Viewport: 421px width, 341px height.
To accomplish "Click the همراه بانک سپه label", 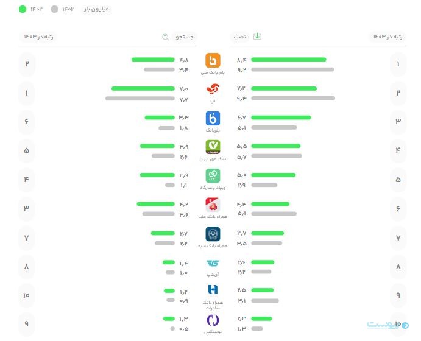I will click(213, 246).
